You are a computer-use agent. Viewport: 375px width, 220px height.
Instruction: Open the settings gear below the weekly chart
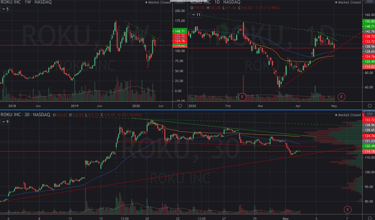179,106
